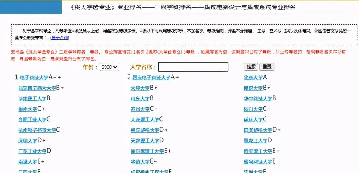Image resolution: width=359 pixels, height=173 pixels.
Task: Open the 青岛科技大学 link
Action: (258, 162)
